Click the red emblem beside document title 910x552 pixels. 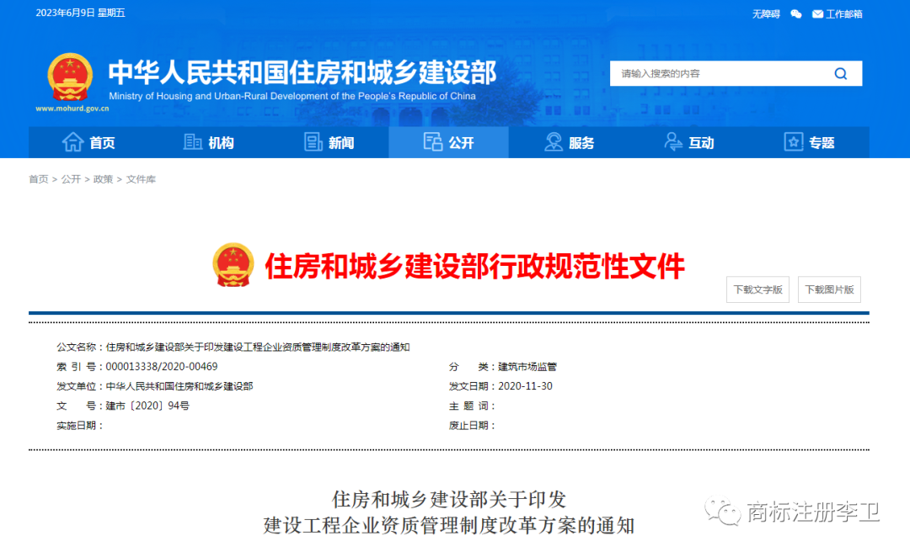tap(233, 265)
